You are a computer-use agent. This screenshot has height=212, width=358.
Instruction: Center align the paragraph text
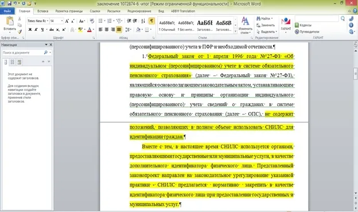click(x=107, y=30)
